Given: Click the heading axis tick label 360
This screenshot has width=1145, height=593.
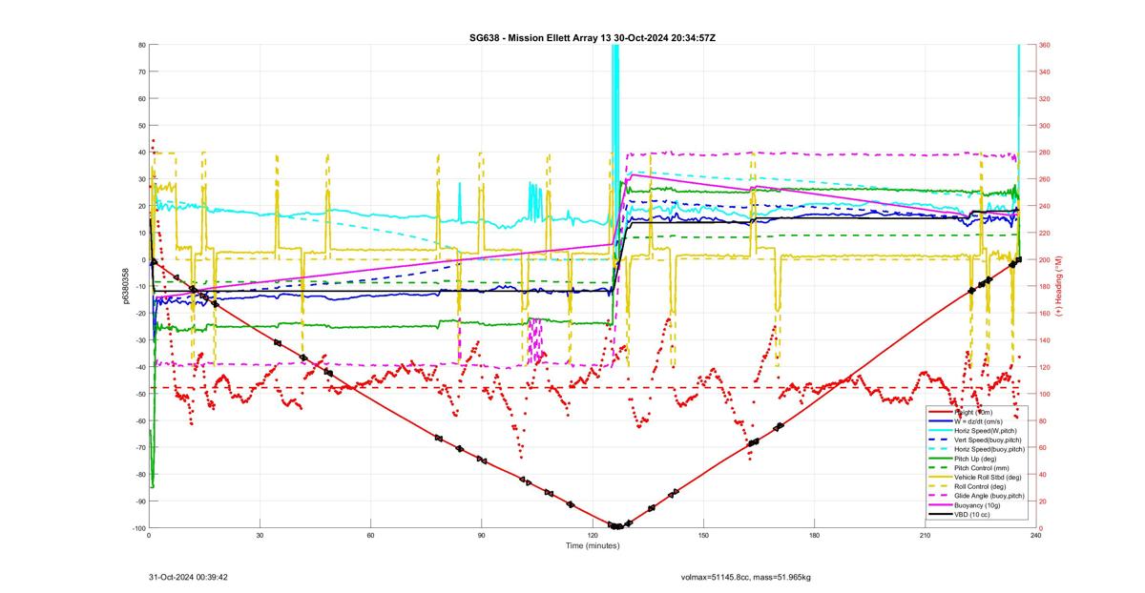Looking at the screenshot, I should point(1044,45).
